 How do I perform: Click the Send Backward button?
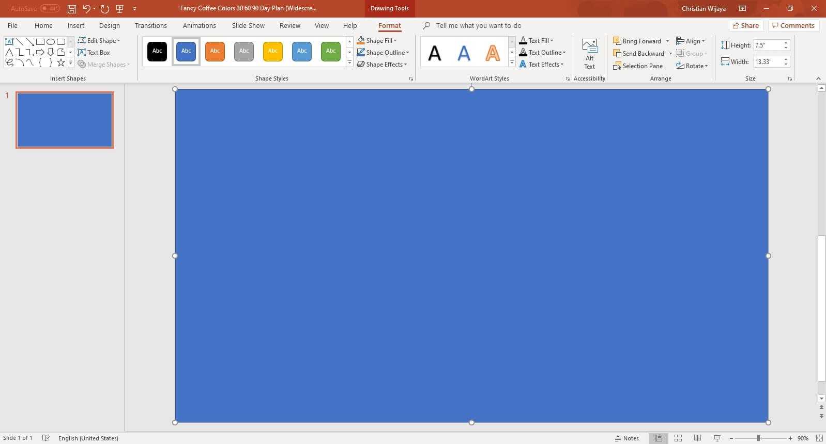coord(638,54)
